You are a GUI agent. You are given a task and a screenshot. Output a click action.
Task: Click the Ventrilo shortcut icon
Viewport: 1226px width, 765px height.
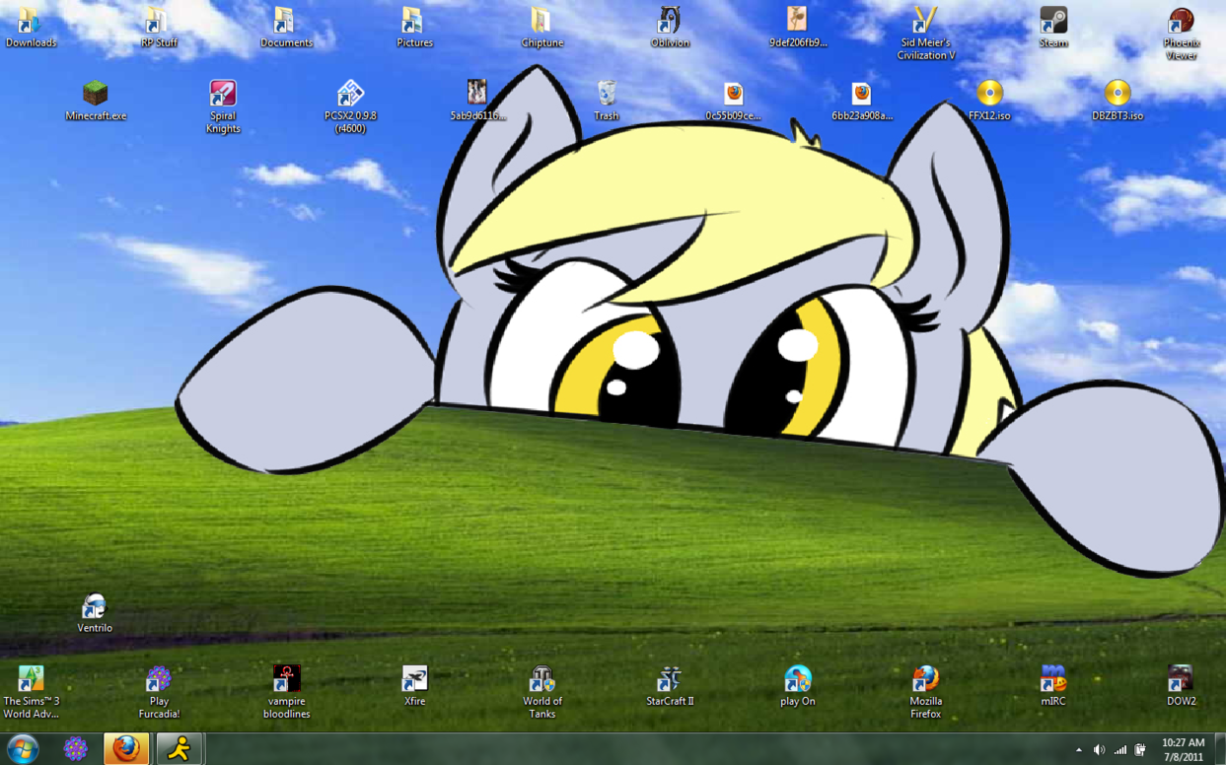(x=95, y=607)
